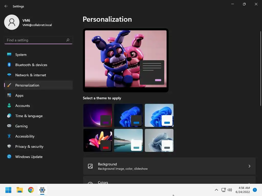This screenshot has width=262, height=196.
Task: Open the volume speaker tray icon
Action: 230,190
